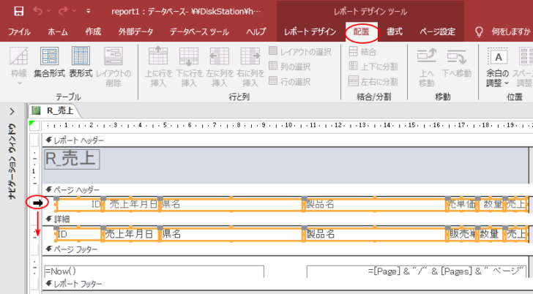
Task: Click the horizontal ruler at mark 10
Action: [288, 125]
